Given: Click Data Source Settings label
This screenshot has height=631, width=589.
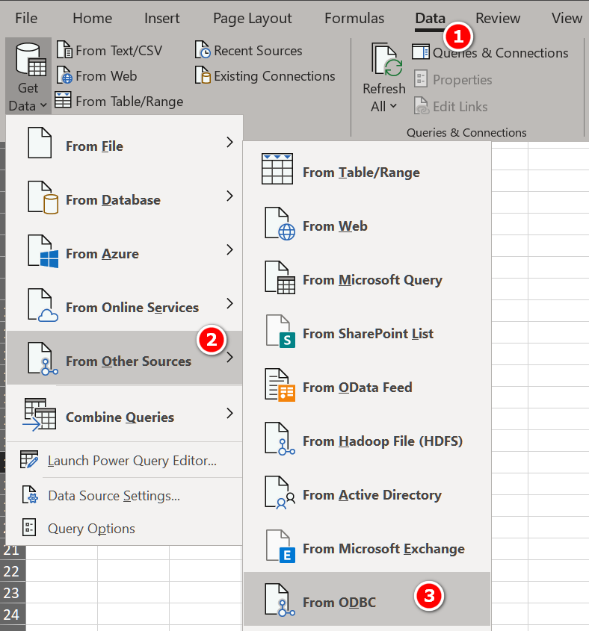Looking at the screenshot, I should (x=114, y=496).
